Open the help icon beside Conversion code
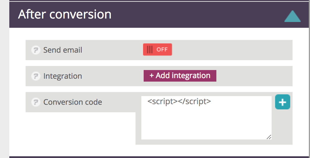The height and width of the screenshot is (158, 310). (35, 102)
